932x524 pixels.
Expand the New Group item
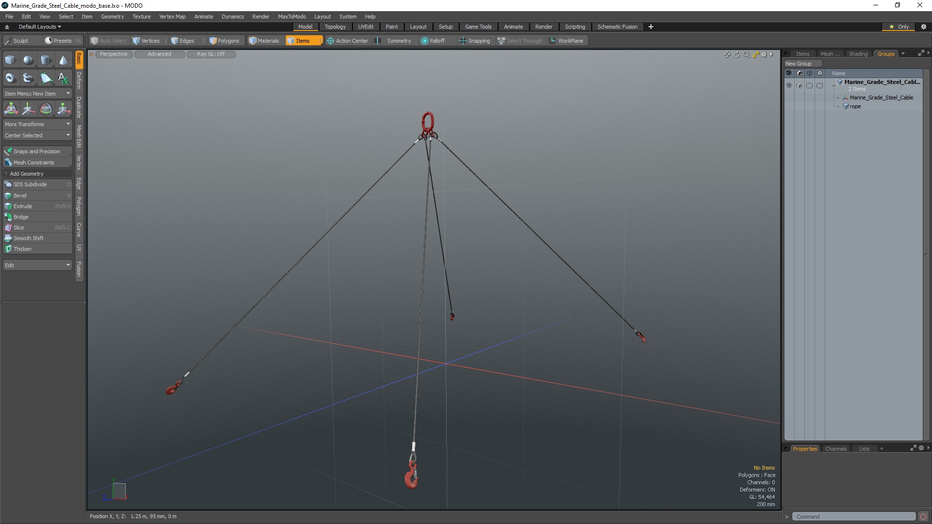[x=833, y=81]
